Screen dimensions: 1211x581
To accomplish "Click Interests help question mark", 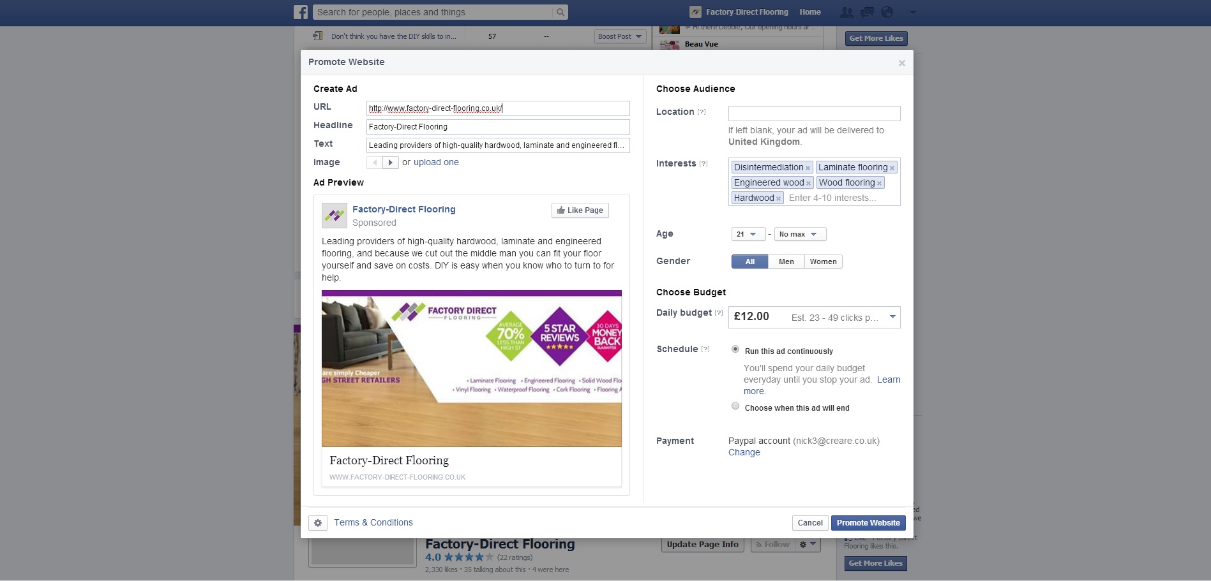I will [703, 164].
